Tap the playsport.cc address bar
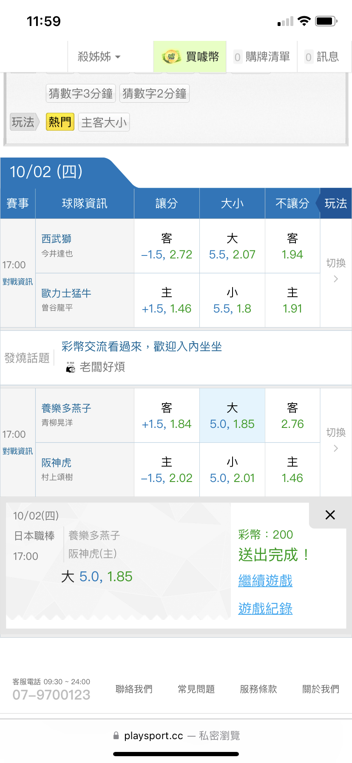This screenshot has width=352, height=763. [176, 736]
